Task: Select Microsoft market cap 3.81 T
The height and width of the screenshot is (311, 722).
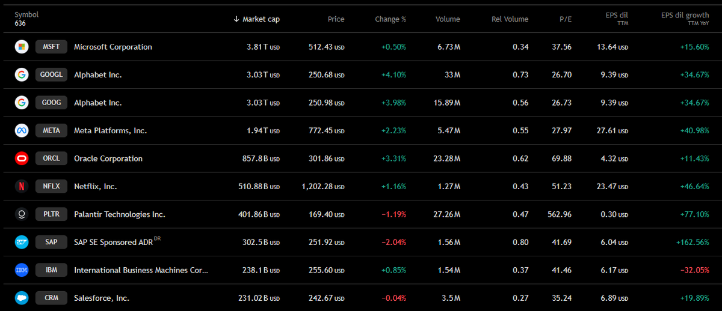Action: [x=262, y=47]
